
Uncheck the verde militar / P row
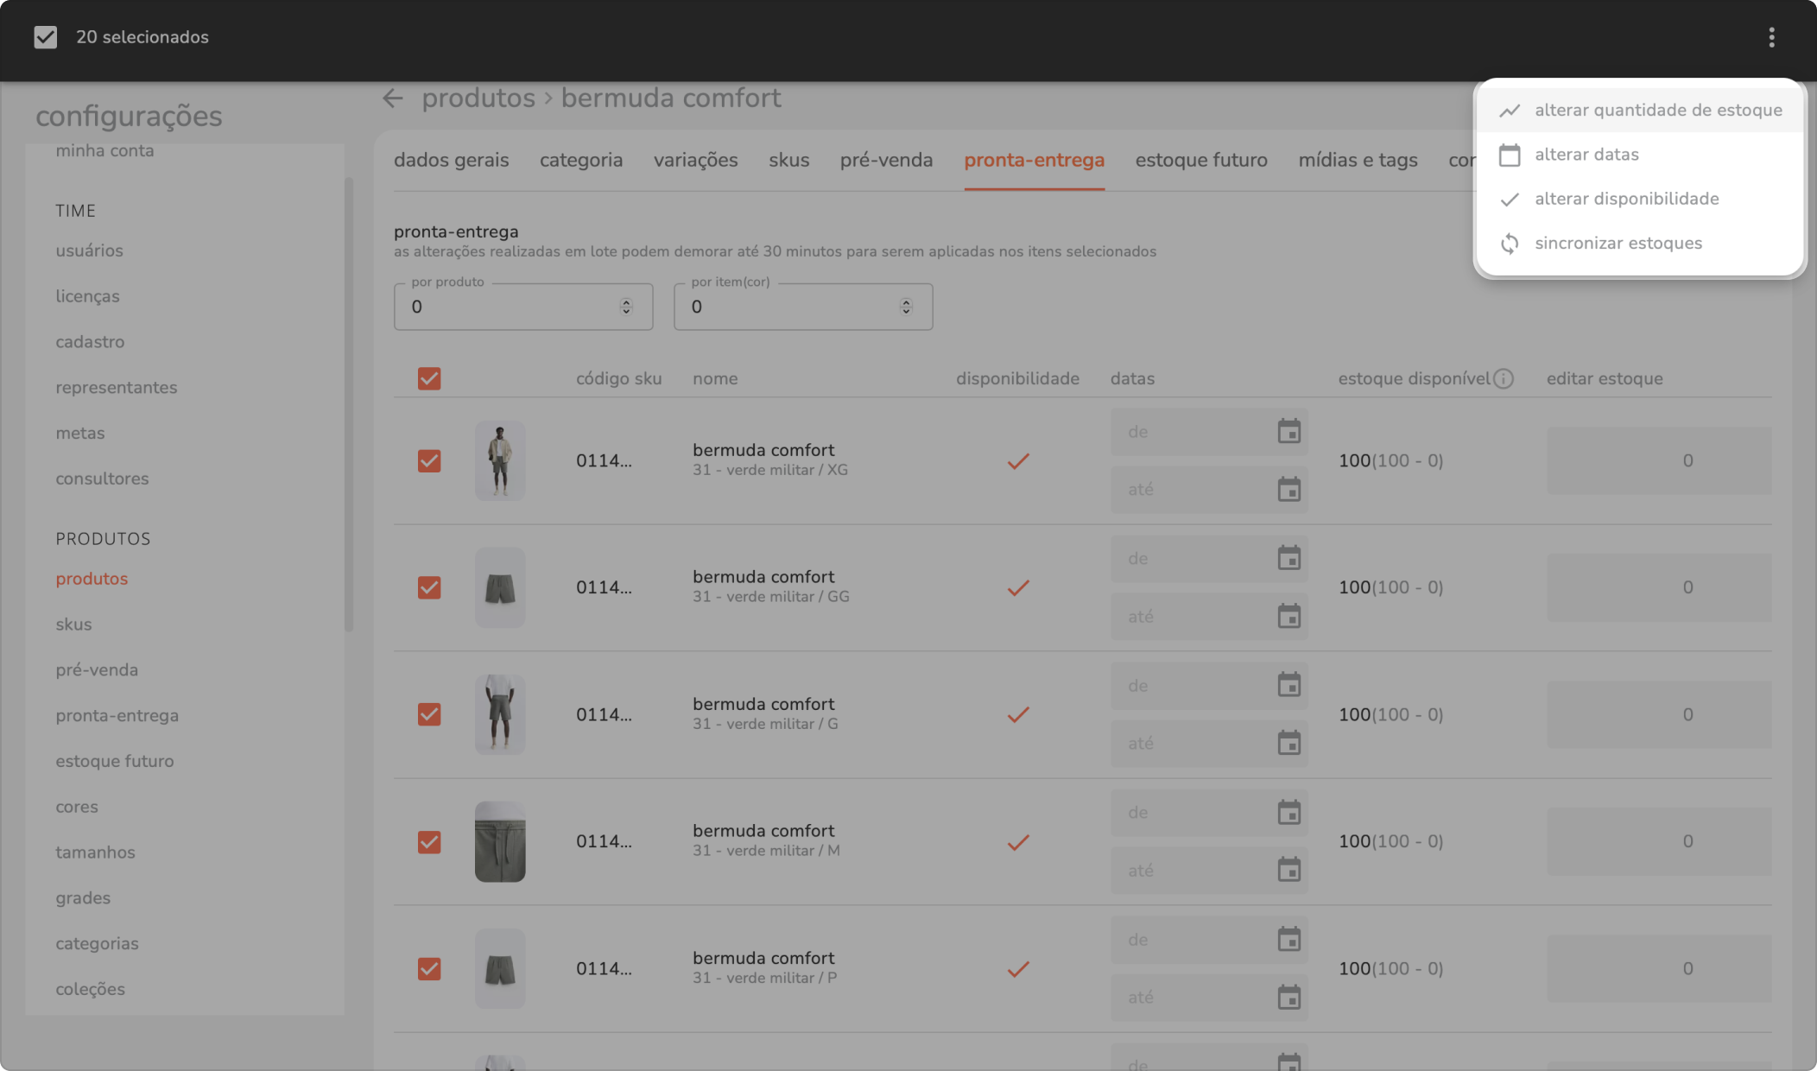pyautogui.click(x=429, y=969)
